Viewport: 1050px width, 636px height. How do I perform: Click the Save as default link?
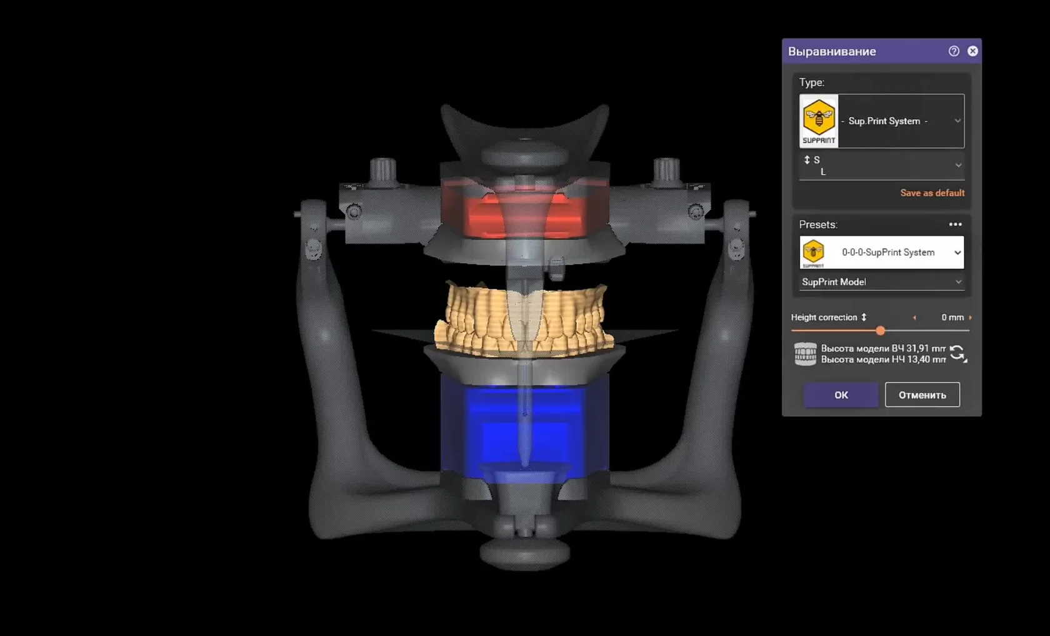tap(932, 193)
